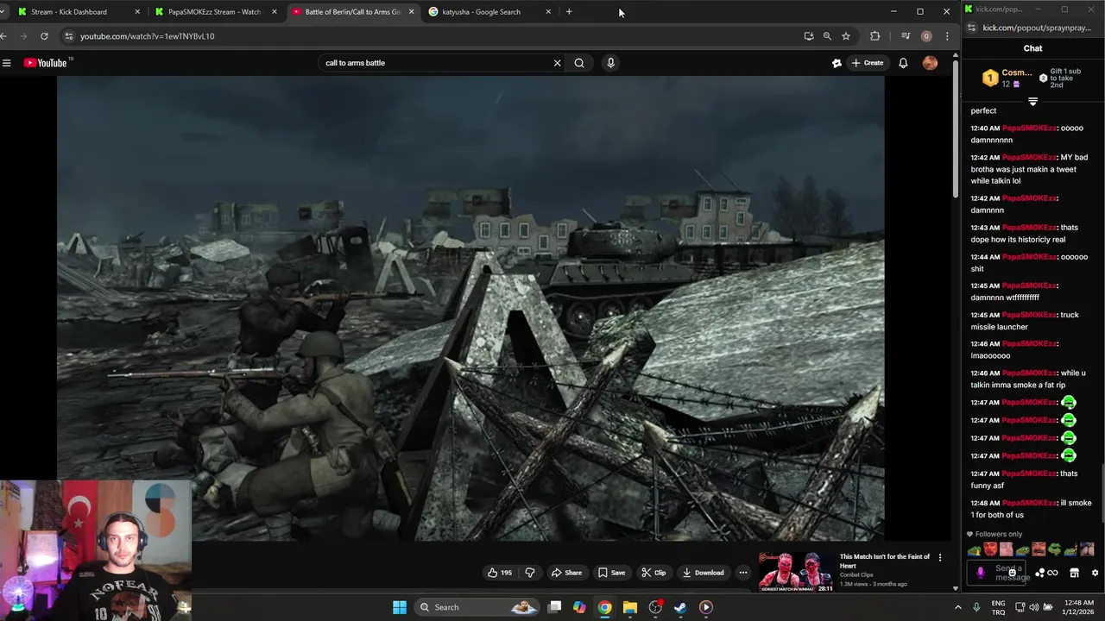Click the YouTube address bar URL
Screen dimensions: 1105x621
coord(148,36)
